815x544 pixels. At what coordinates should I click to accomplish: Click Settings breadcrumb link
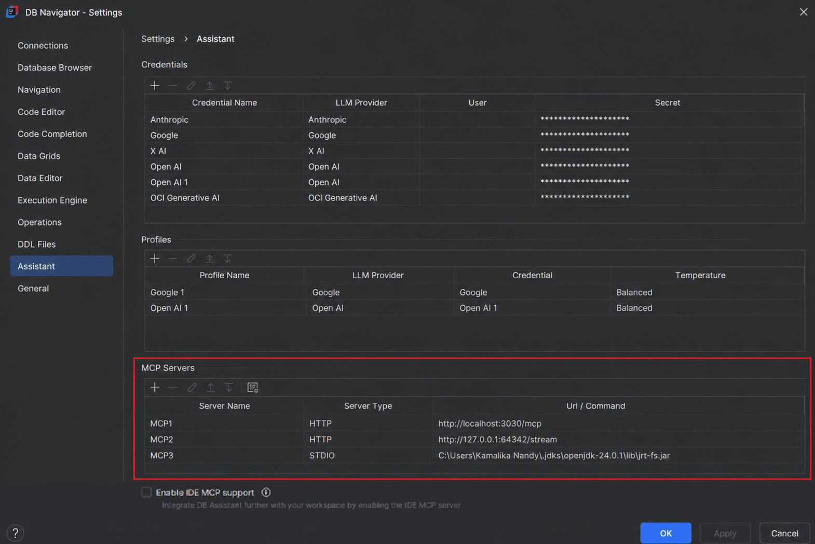click(158, 39)
